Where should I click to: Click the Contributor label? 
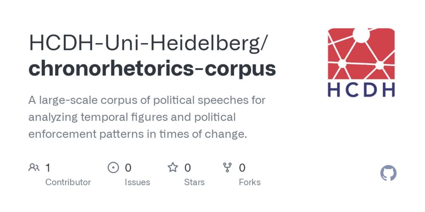point(68,182)
